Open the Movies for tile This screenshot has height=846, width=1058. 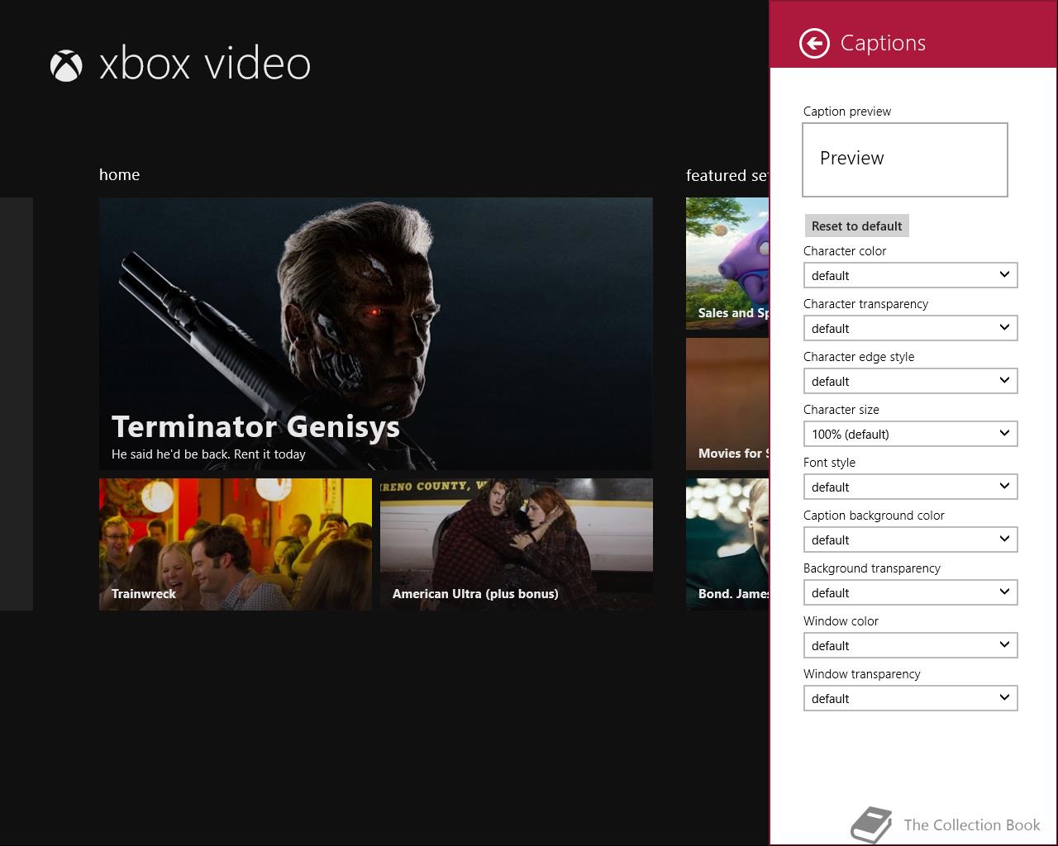pos(727,404)
